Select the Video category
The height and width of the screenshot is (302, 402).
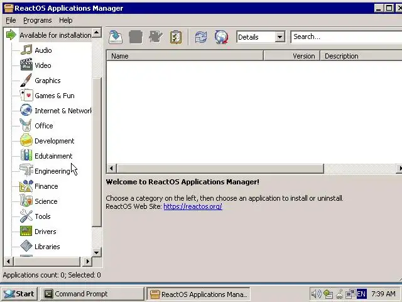[x=43, y=65]
